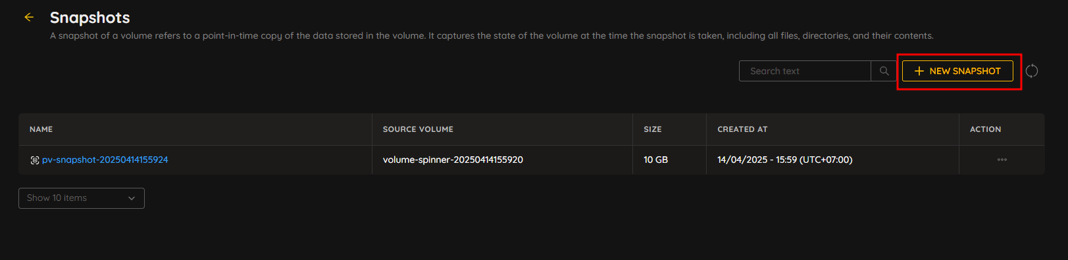Go back using the yellow arrow icon
Screen dimensions: 1068x260
coord(29,17)
